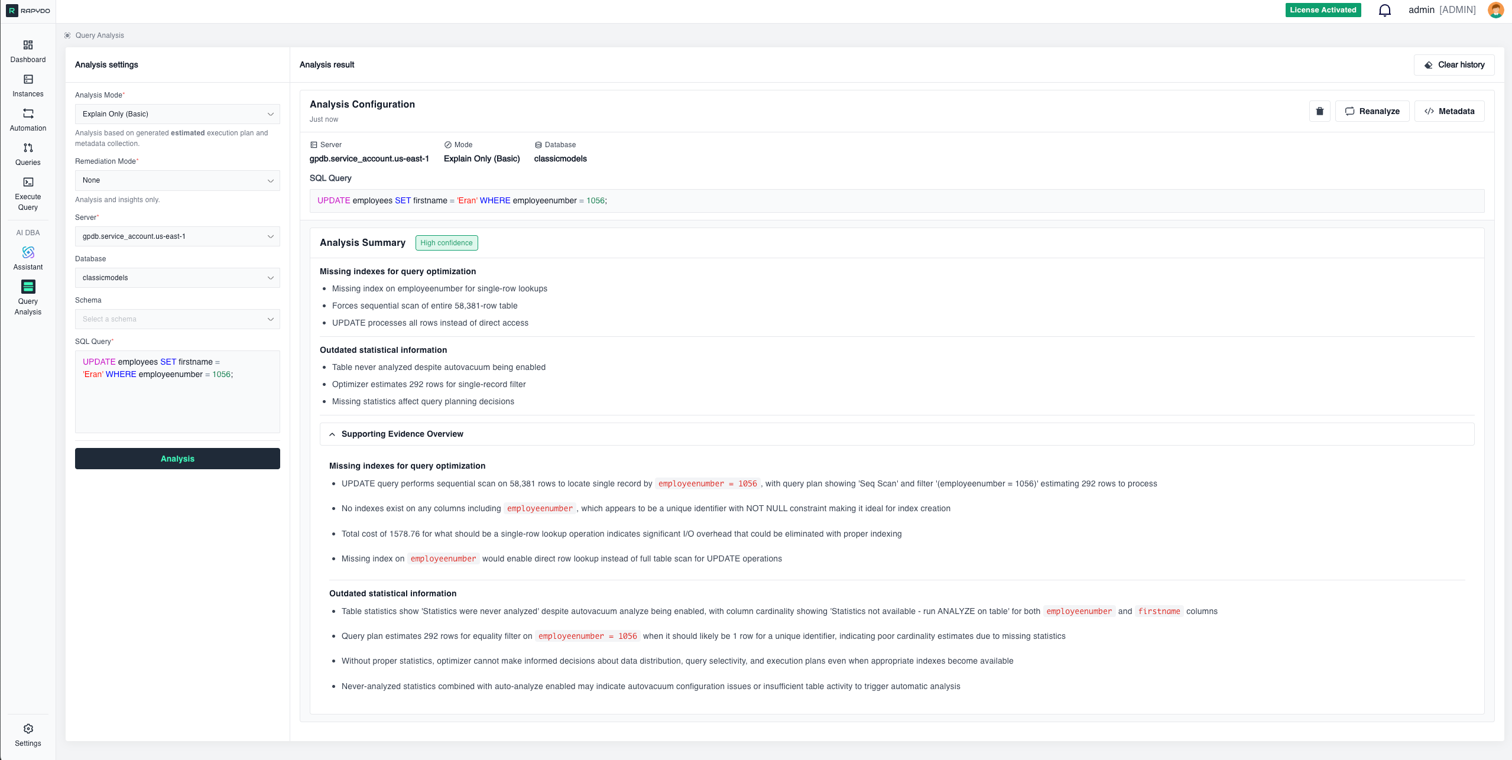
Task: Open the Automation section icon
Action: point(28,114)
